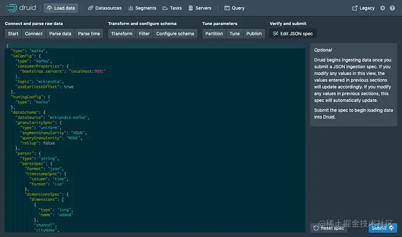The height and width of the screenshot is (237, 402).
Task: Click the "name": "added" line
Action: (56, 215)
